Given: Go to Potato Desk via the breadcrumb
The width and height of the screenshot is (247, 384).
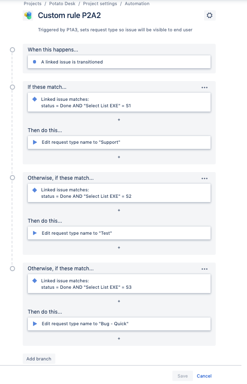Looking at the screenshot, I should (x=61, y=3).
